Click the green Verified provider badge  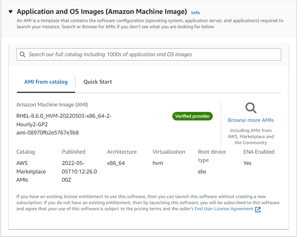click(192, 116)
